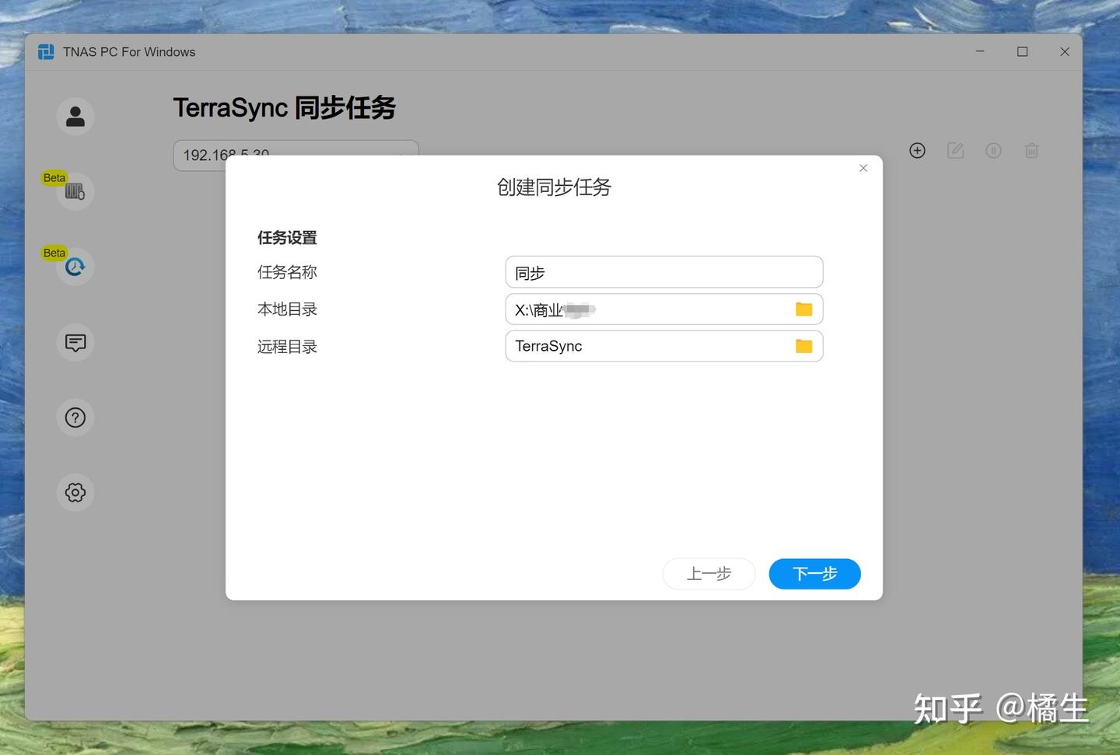
Task: Open the feedback message icon in sidebar
Action: pyautogui.click(x=75, y=342)
